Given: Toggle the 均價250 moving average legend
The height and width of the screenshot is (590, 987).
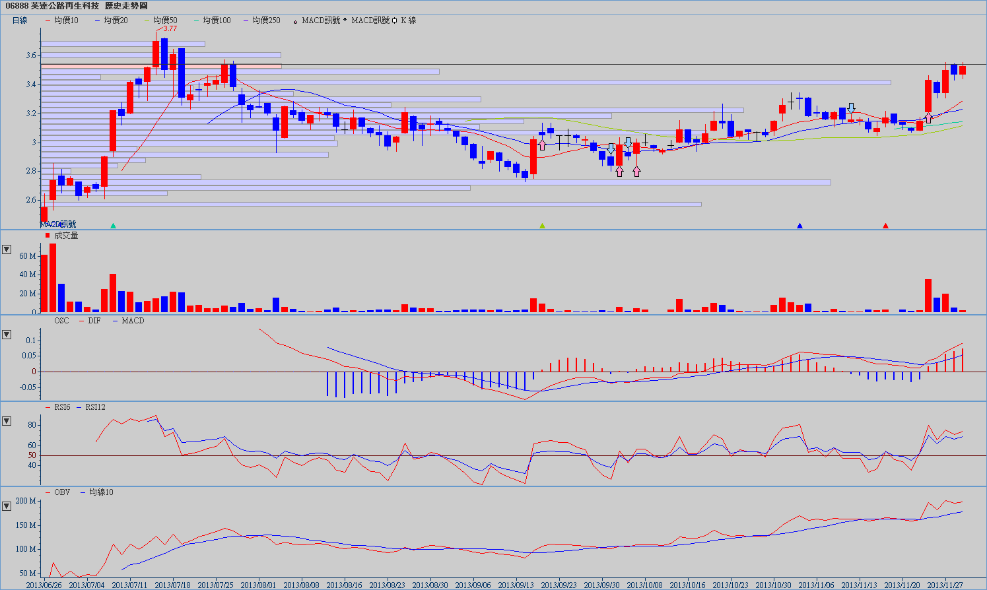Looking at the screenshot, I should [x=261, y=20].
